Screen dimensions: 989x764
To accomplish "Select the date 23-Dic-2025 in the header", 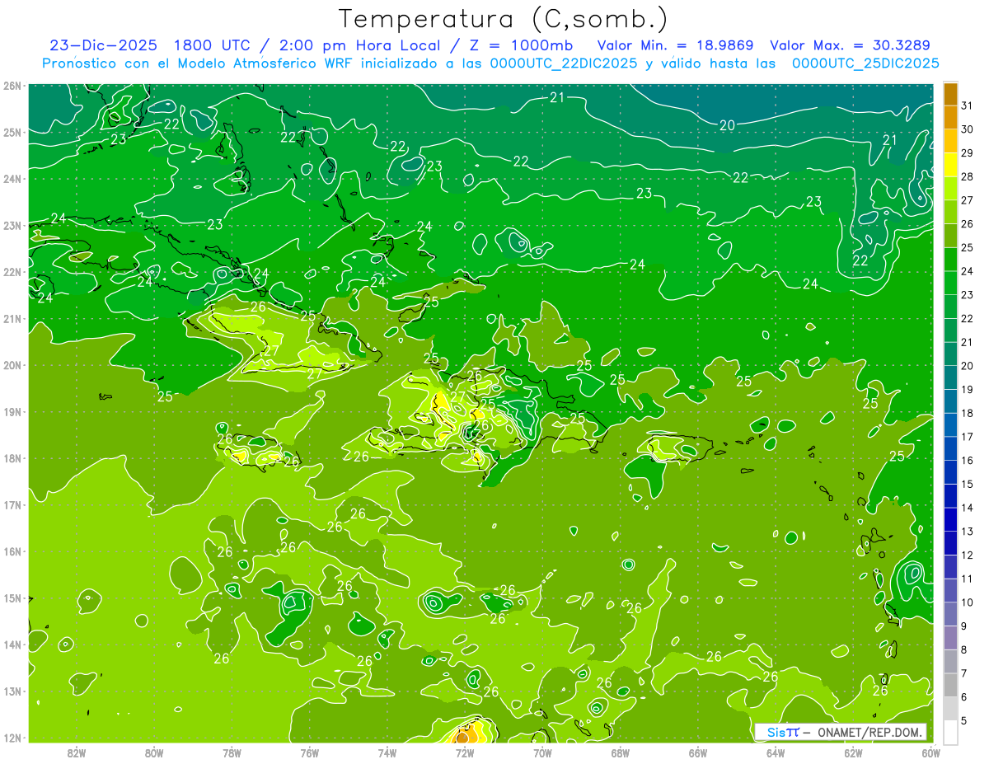I will tap(103, 45).
